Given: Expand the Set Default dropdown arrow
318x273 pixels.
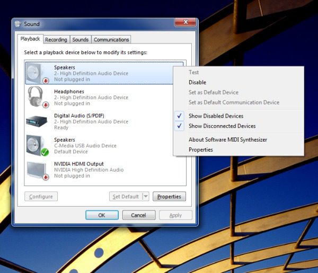Looking at the screenshot, I should pos(146,197).
